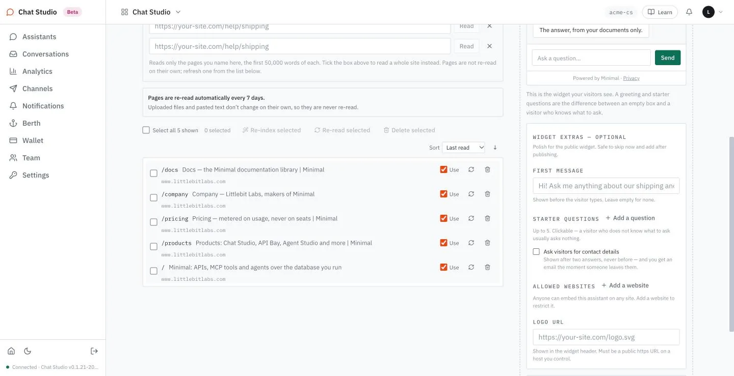Click the Ask a question input field
This screenshot has height=376, width=734.
(x=591, y=57)
